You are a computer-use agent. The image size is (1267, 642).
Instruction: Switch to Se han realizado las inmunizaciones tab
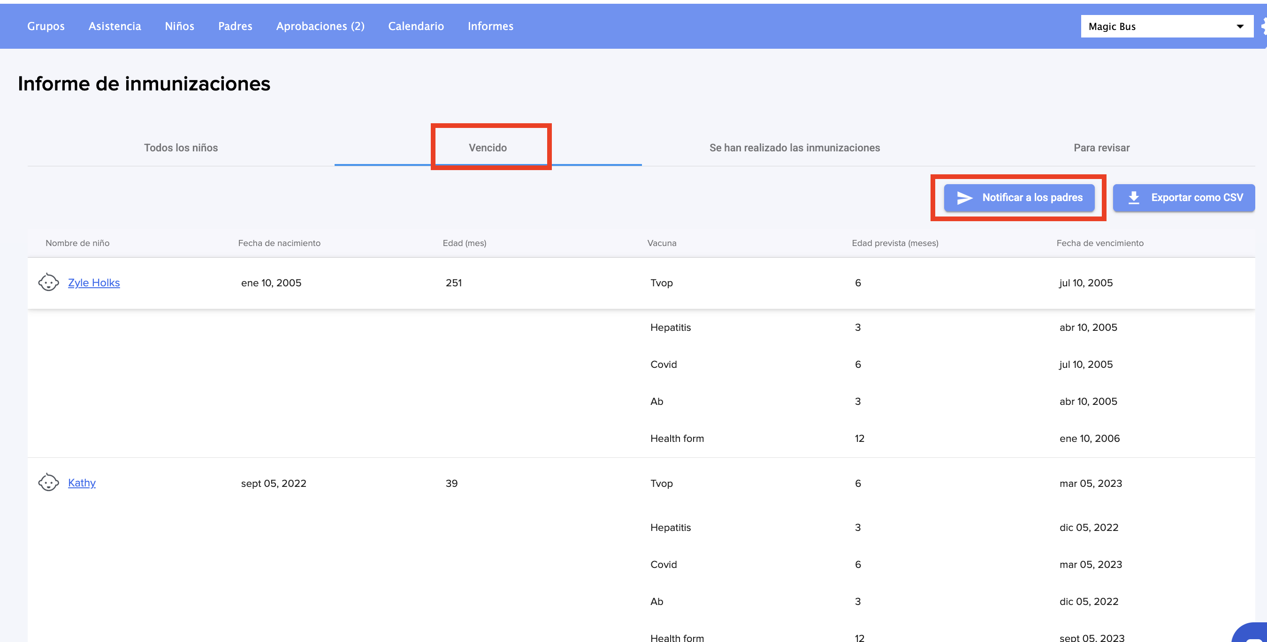pyautogui.click(x=794, y=147)
